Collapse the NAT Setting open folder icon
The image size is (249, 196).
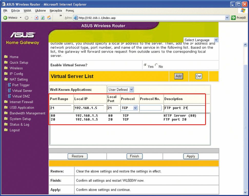(6, 79)
